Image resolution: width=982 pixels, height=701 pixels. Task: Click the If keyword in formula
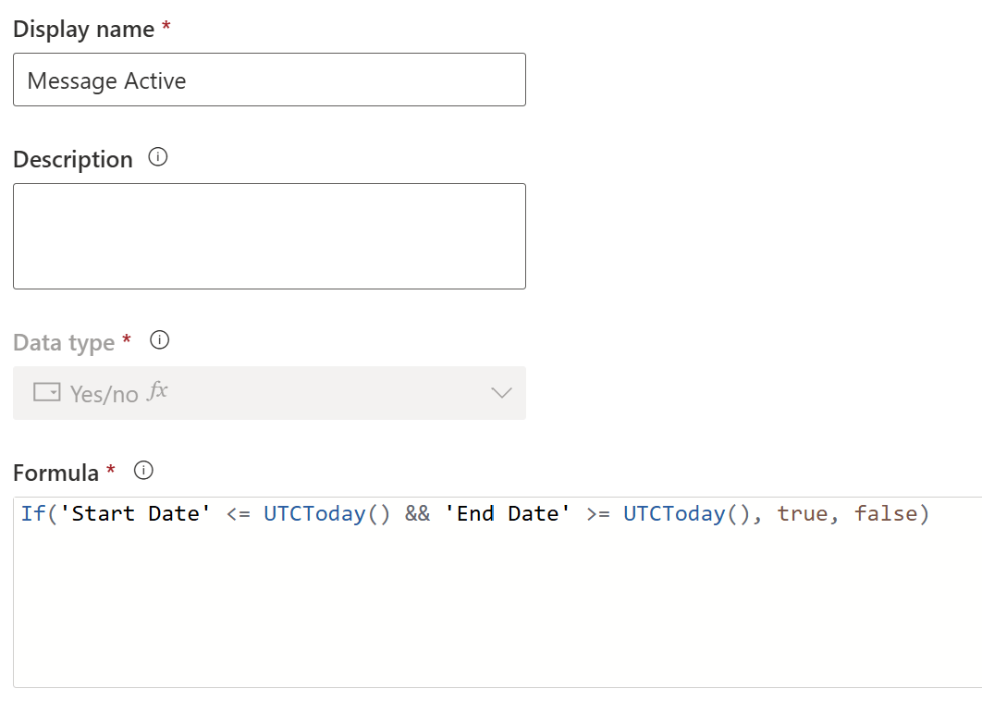coord(32,513)
